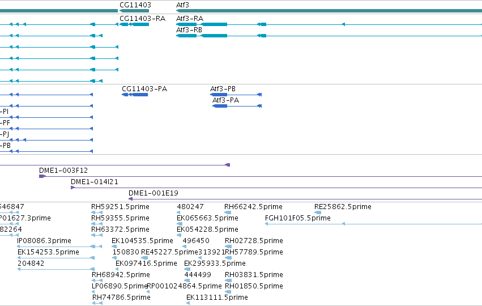The height and width of the screenshot is (306, 482).
Task: Select the LP06890.5prime EST label
Action: tap(120, 286)
